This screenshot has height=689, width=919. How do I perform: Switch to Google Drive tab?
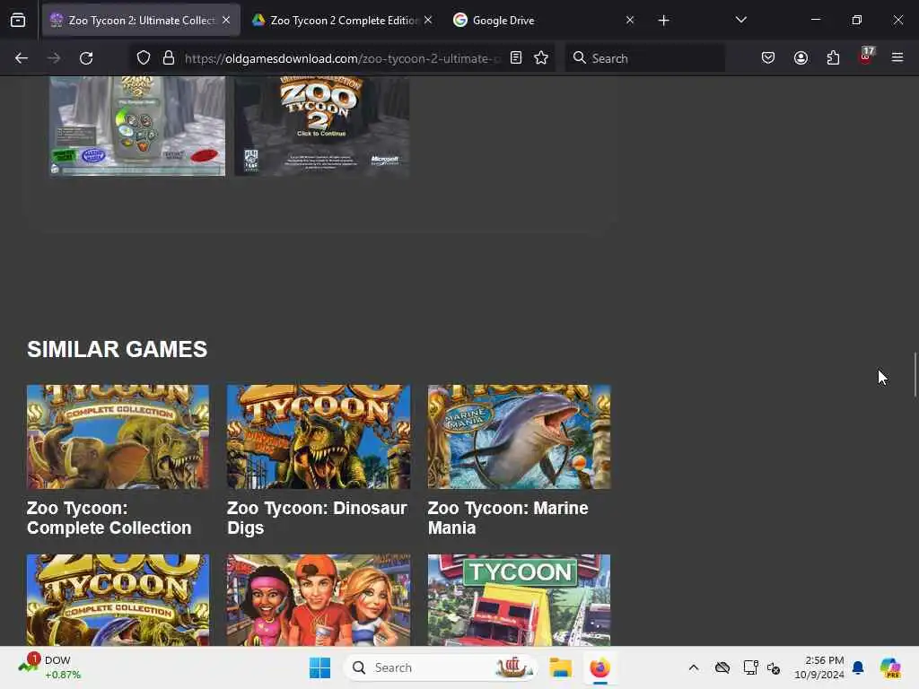(545, 21)
